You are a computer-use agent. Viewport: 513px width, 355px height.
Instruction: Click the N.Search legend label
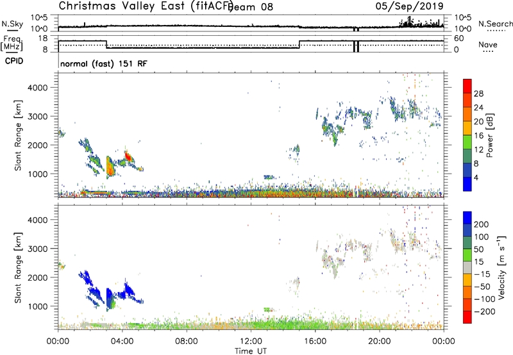(x=495, y=24)
